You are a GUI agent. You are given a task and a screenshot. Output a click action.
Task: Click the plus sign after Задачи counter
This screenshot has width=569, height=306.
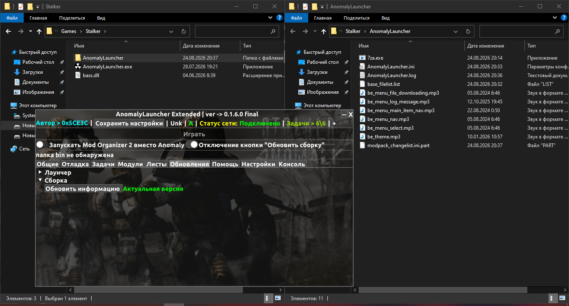pyautogui.click(x=334, y=123)
